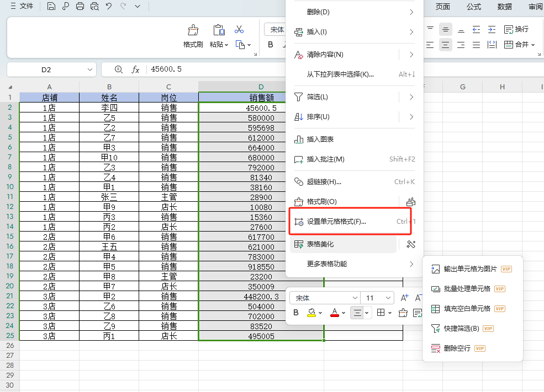Click the fx insert function icon
Viewport: 544px width, 392px height.
pos(135,69)
